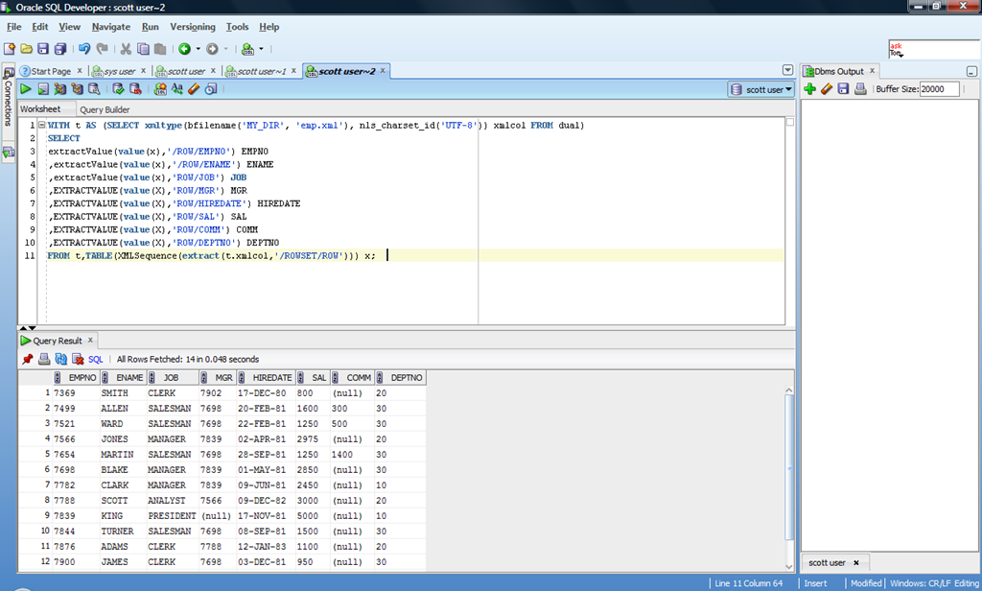This screenshot has height=591, width=982.
Task: Click the Redo arrow icon
Action: pos(102,49)
